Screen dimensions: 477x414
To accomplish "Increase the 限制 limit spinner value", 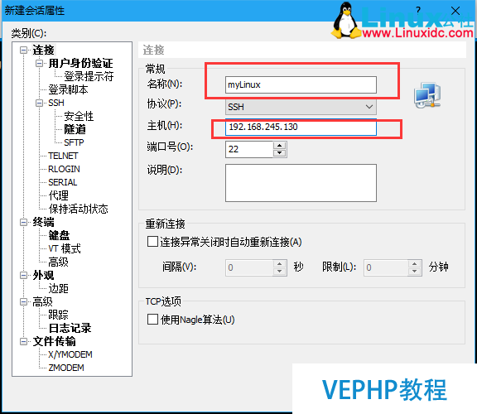I will pos(414,264).
